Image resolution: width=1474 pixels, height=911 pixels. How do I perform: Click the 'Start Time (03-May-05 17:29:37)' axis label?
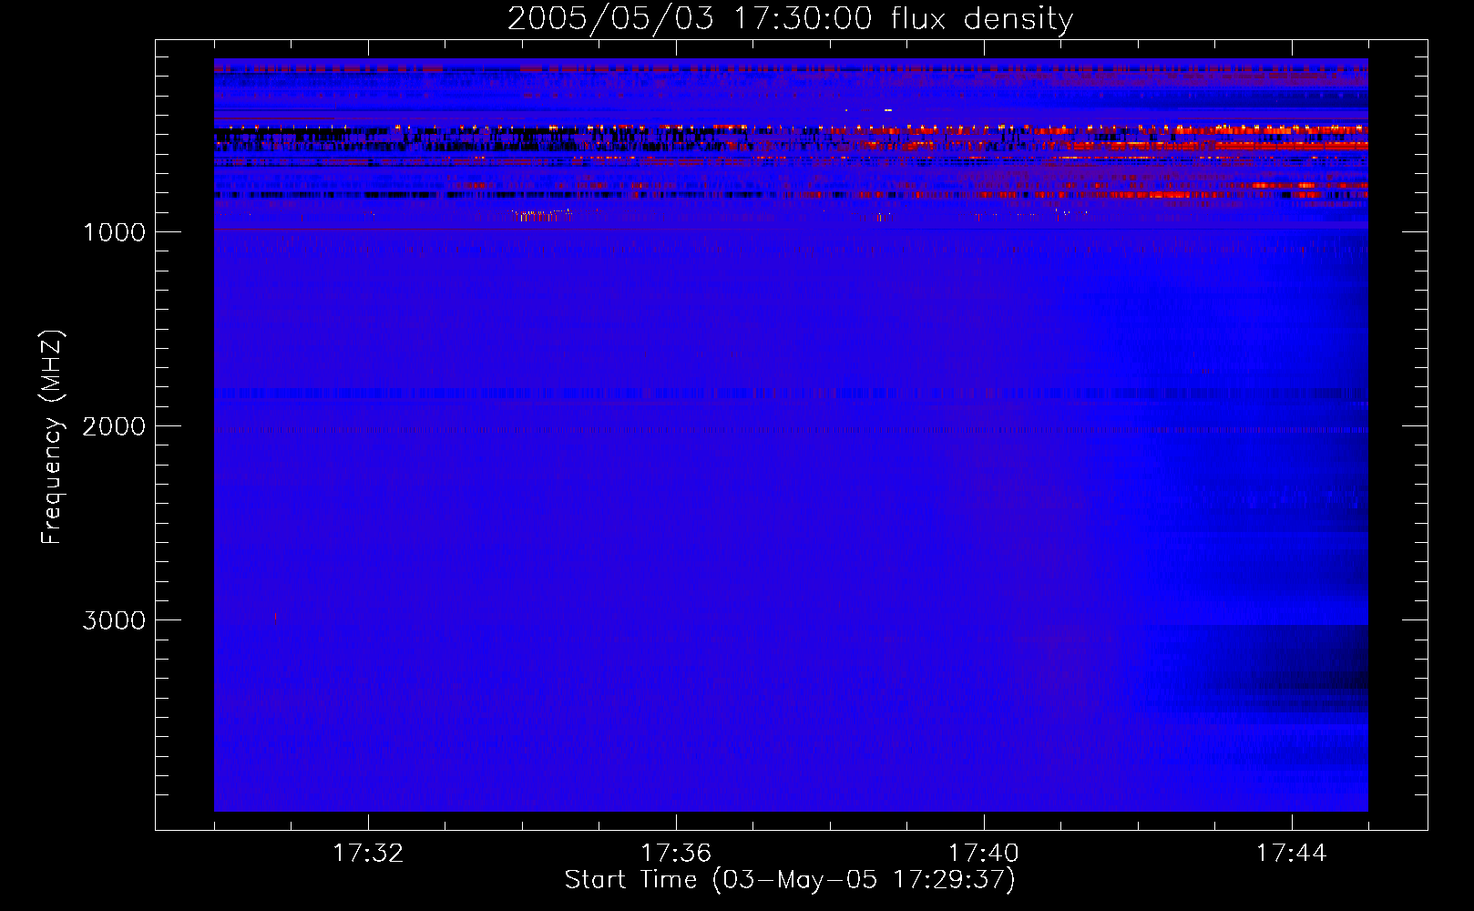point(790,880)
